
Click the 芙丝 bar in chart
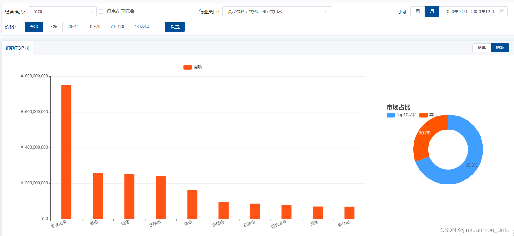318,213
